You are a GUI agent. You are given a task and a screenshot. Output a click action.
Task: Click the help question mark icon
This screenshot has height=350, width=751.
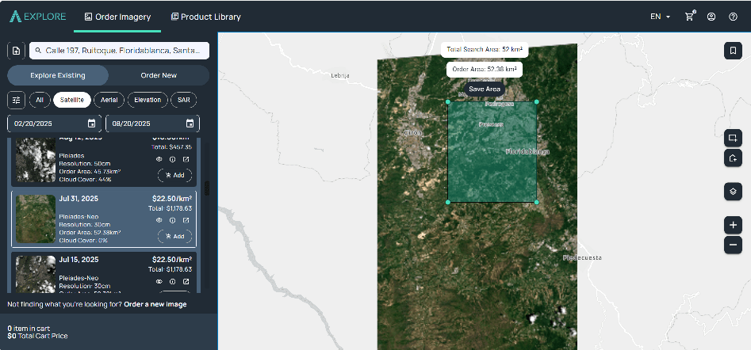coord(733,17)
